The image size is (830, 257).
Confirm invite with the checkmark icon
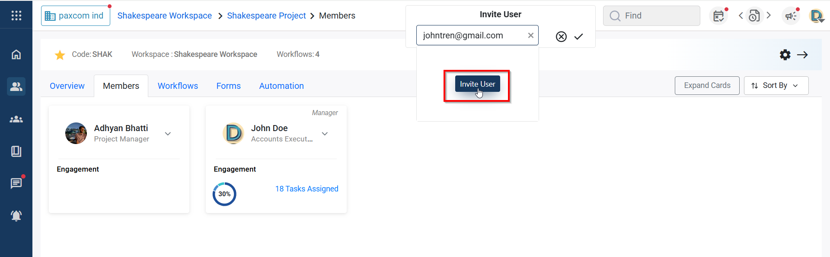click(578, 37)
